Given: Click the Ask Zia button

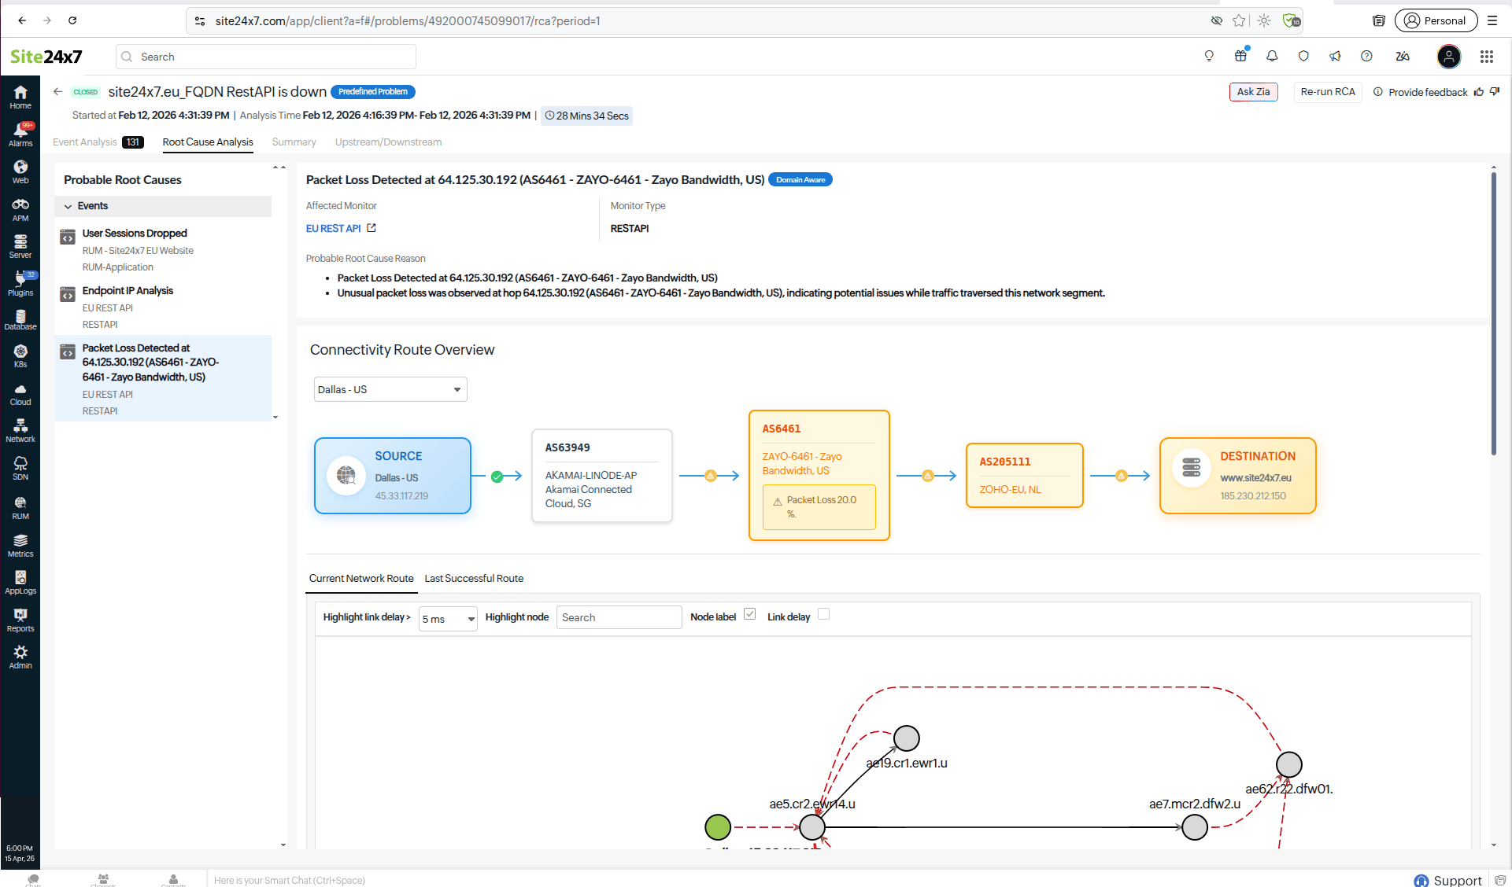Looking at the screenshot, I should (1253, 92).
